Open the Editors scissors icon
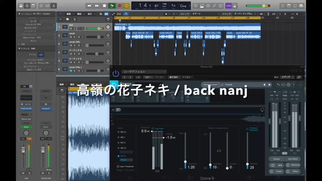This screenshot has width=322, height=181. pos(54,6)
